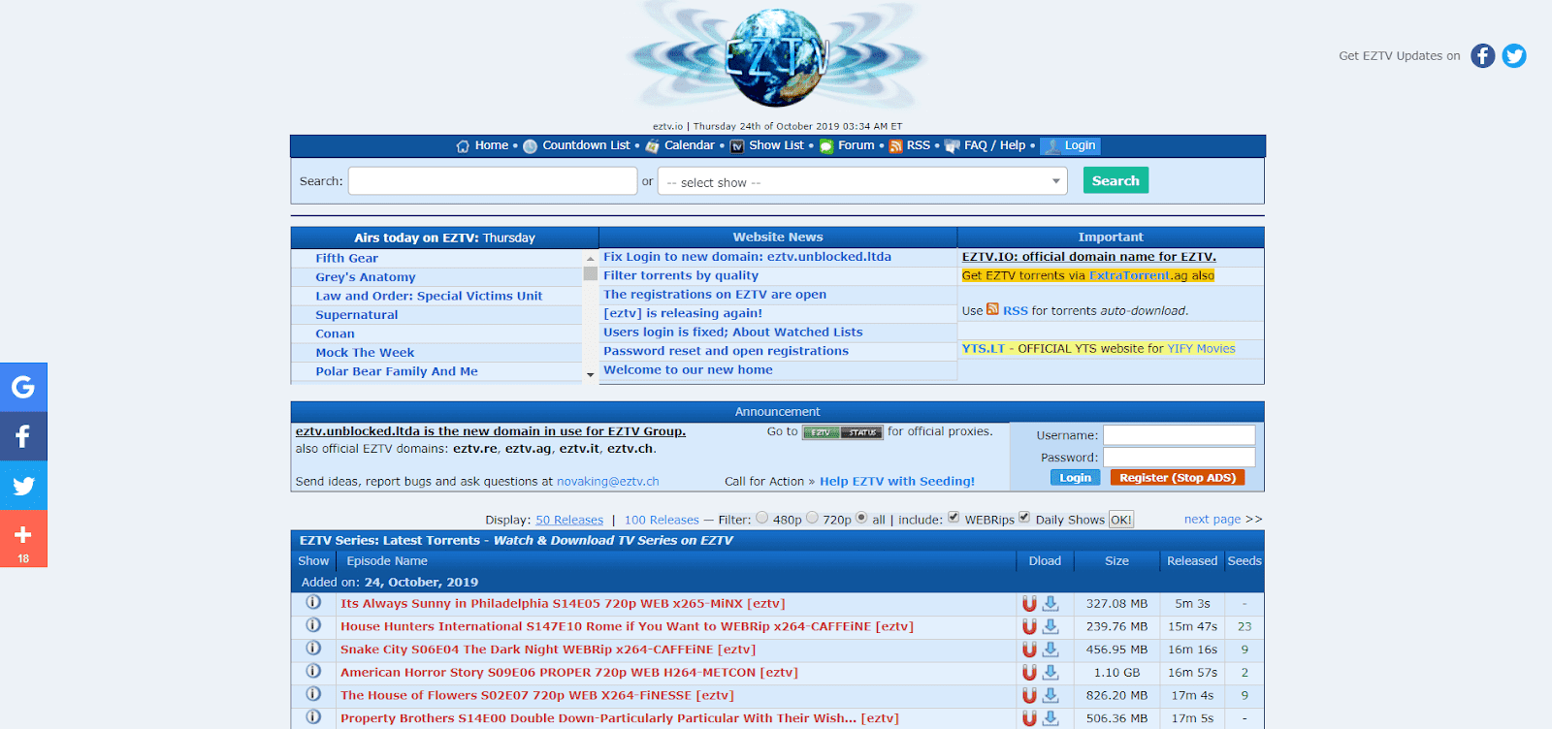1552x729 pixels.
Task: Open Grey's Anatomy in Airs today
Action: [x=366, y=277]
